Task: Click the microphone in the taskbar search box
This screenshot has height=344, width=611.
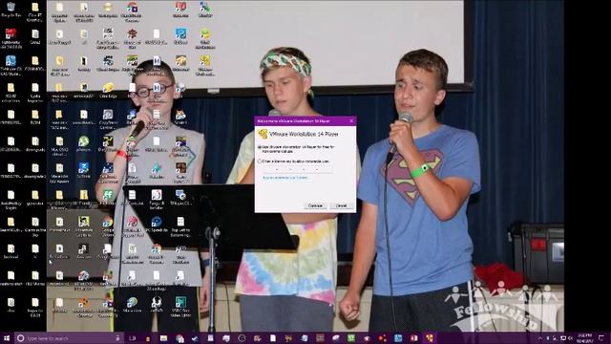Action: click(117, 338)
